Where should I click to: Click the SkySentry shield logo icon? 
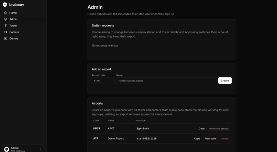coord(5,5)
